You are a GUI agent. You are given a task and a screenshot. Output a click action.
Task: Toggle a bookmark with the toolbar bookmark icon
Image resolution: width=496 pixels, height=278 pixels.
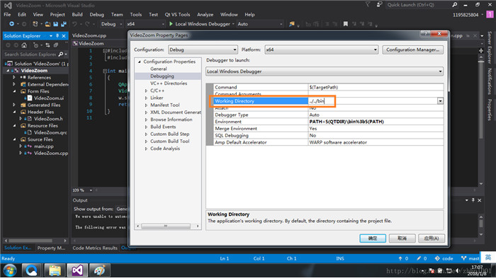point(346,24)
